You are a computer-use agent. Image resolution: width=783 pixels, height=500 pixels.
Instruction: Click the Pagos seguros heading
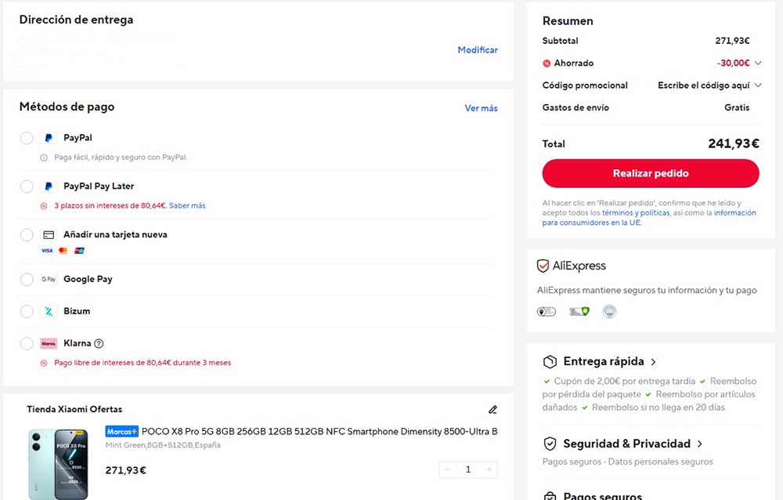click(603, 496)
